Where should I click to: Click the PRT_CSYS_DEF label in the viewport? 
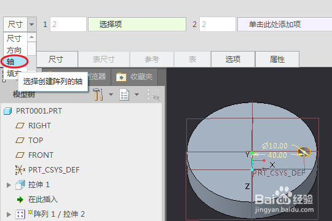(x=279, y=173)
